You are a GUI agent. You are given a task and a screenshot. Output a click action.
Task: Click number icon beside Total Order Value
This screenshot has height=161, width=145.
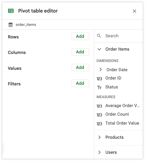pyautogui.click(x=99, y=124)
